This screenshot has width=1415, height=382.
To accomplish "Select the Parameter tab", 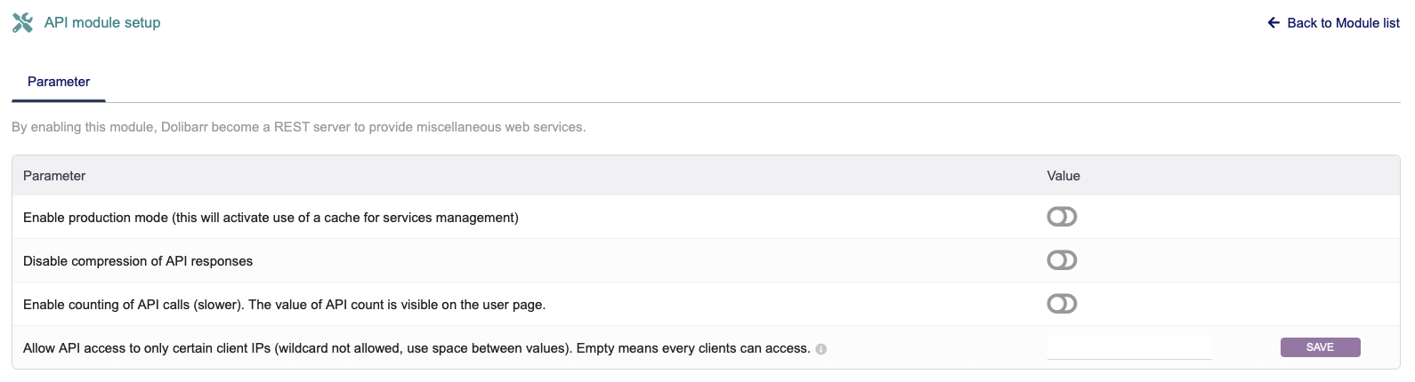I will 59,82.
